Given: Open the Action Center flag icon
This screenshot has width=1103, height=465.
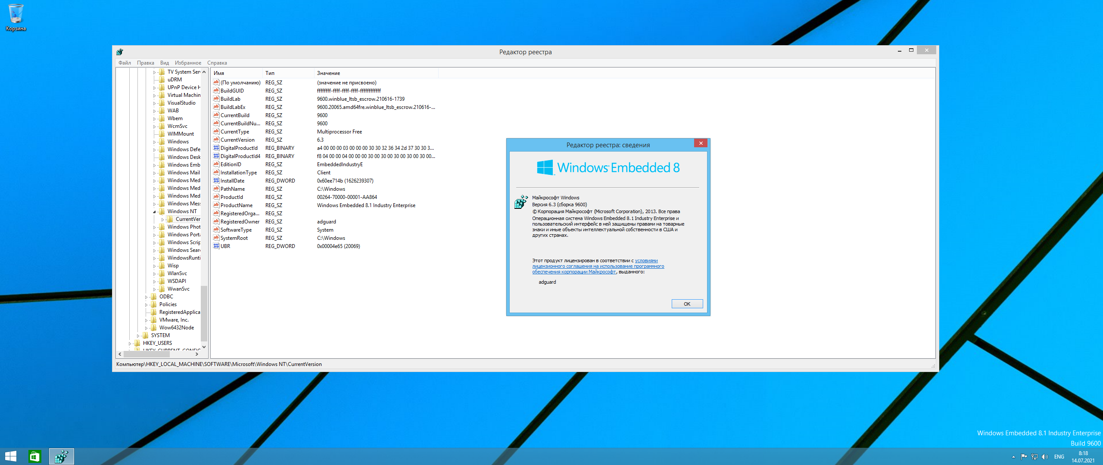Looking at the screenshot, I should (1024, 457).
